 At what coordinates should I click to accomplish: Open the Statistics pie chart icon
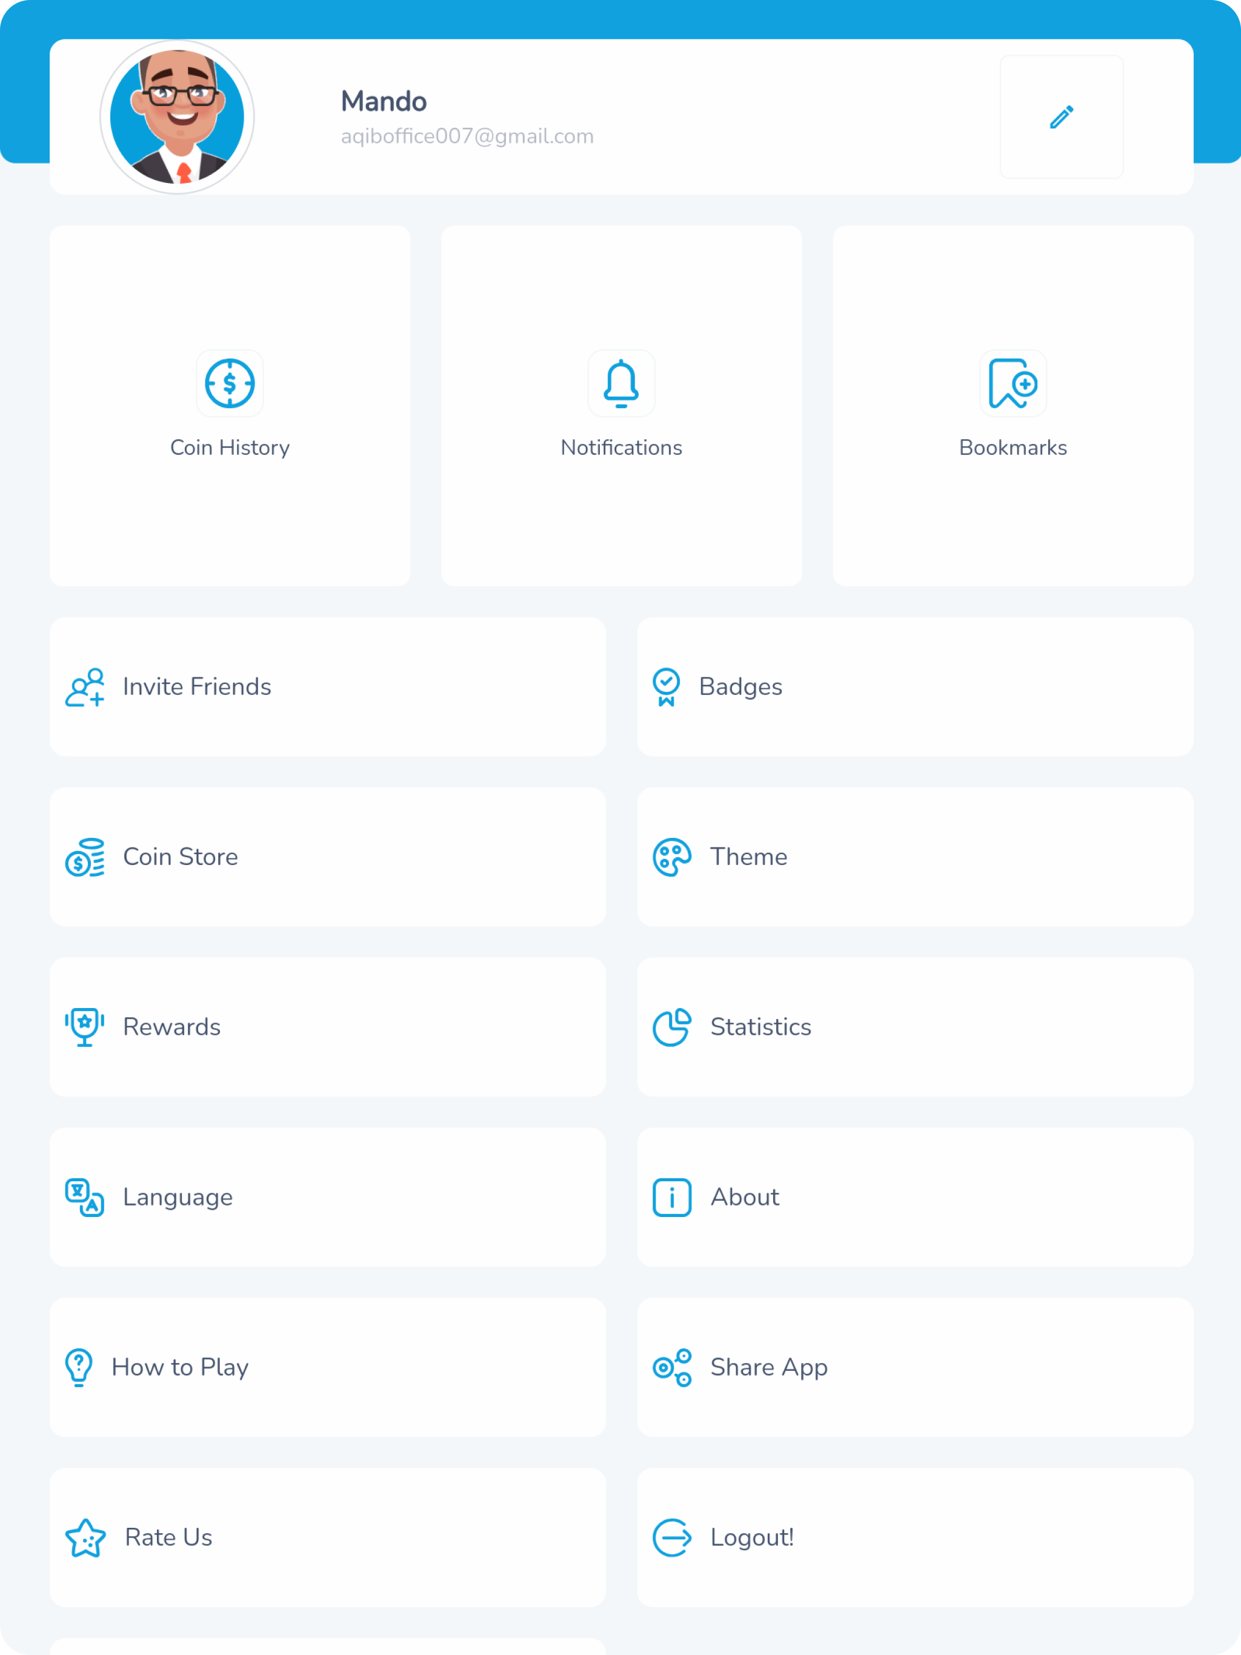coord(672,1027)
